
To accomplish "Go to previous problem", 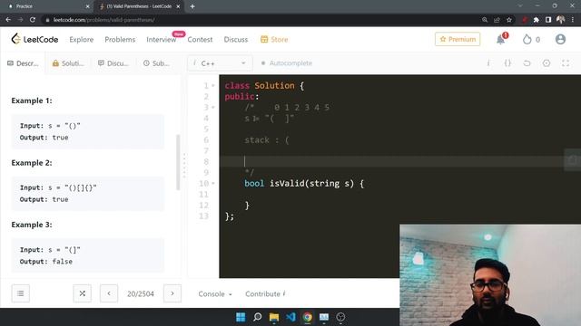I will (109, 293).
